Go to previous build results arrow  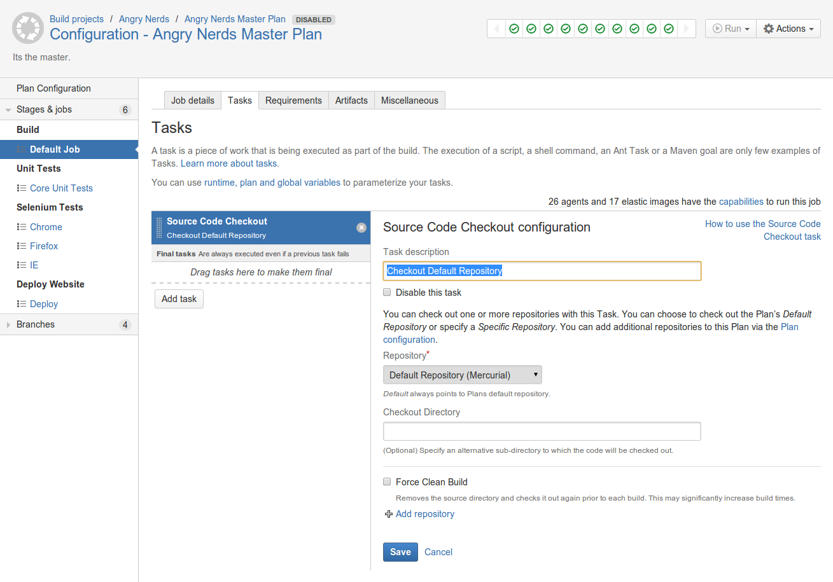click(497, 29)
